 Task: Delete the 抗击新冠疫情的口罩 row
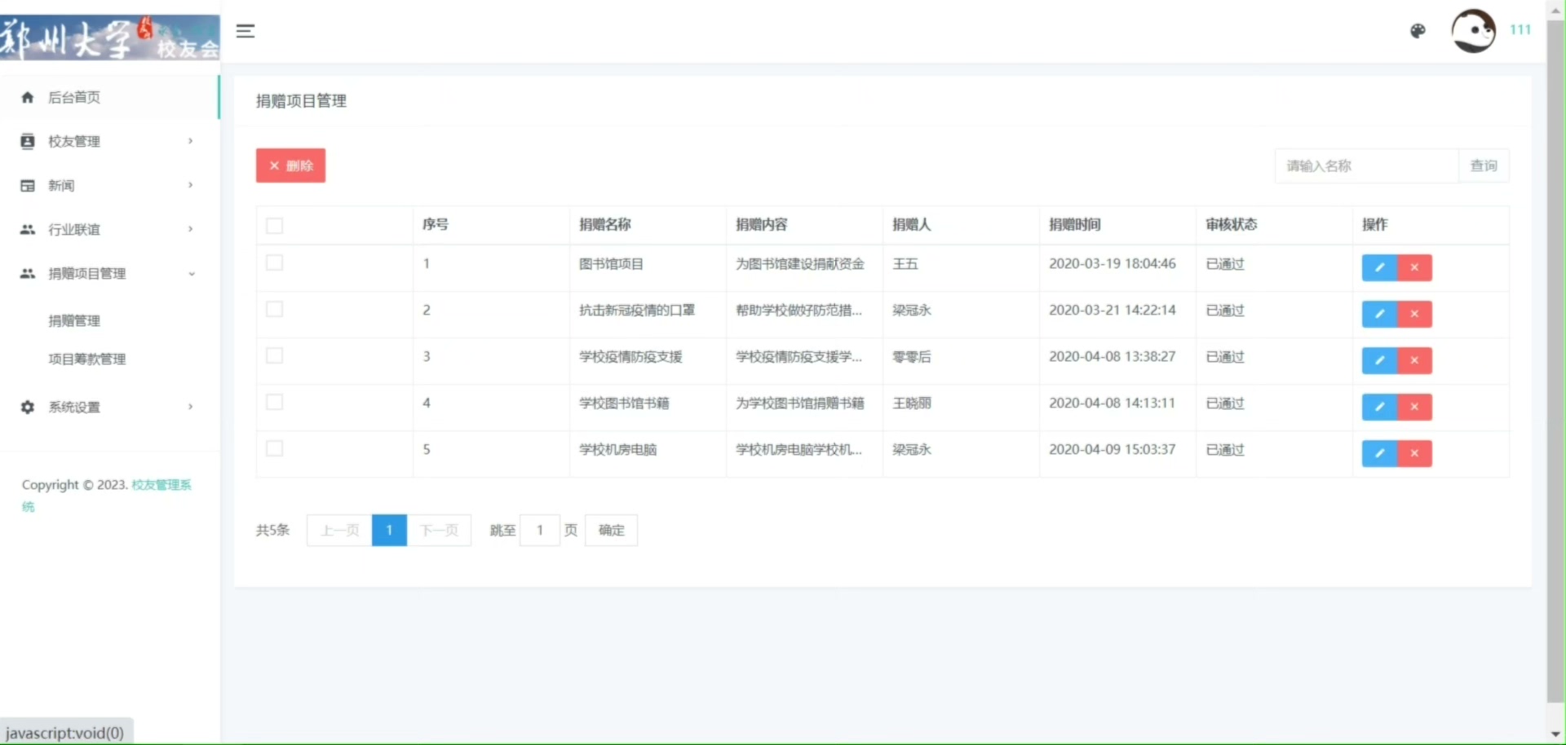click(x=1414, y=314)
